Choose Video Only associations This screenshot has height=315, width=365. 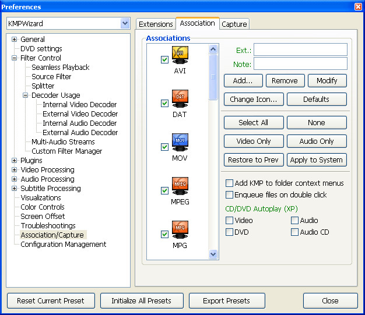(254, 141)
